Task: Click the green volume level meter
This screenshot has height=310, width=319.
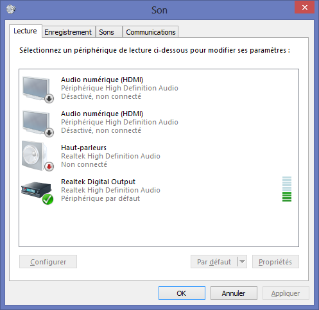Action: click(287, 189)
